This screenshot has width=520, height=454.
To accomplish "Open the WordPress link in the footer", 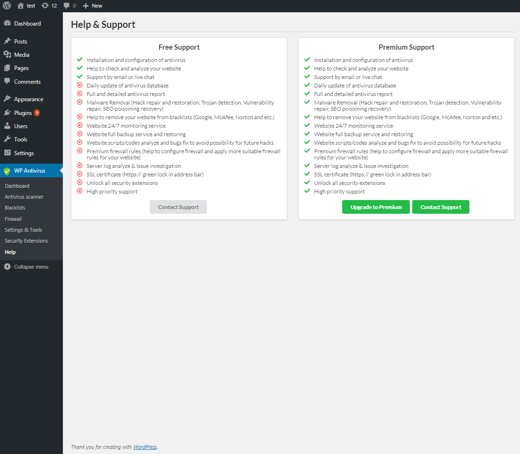I will point(145,447).
